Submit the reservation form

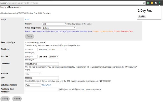(5, 99)
